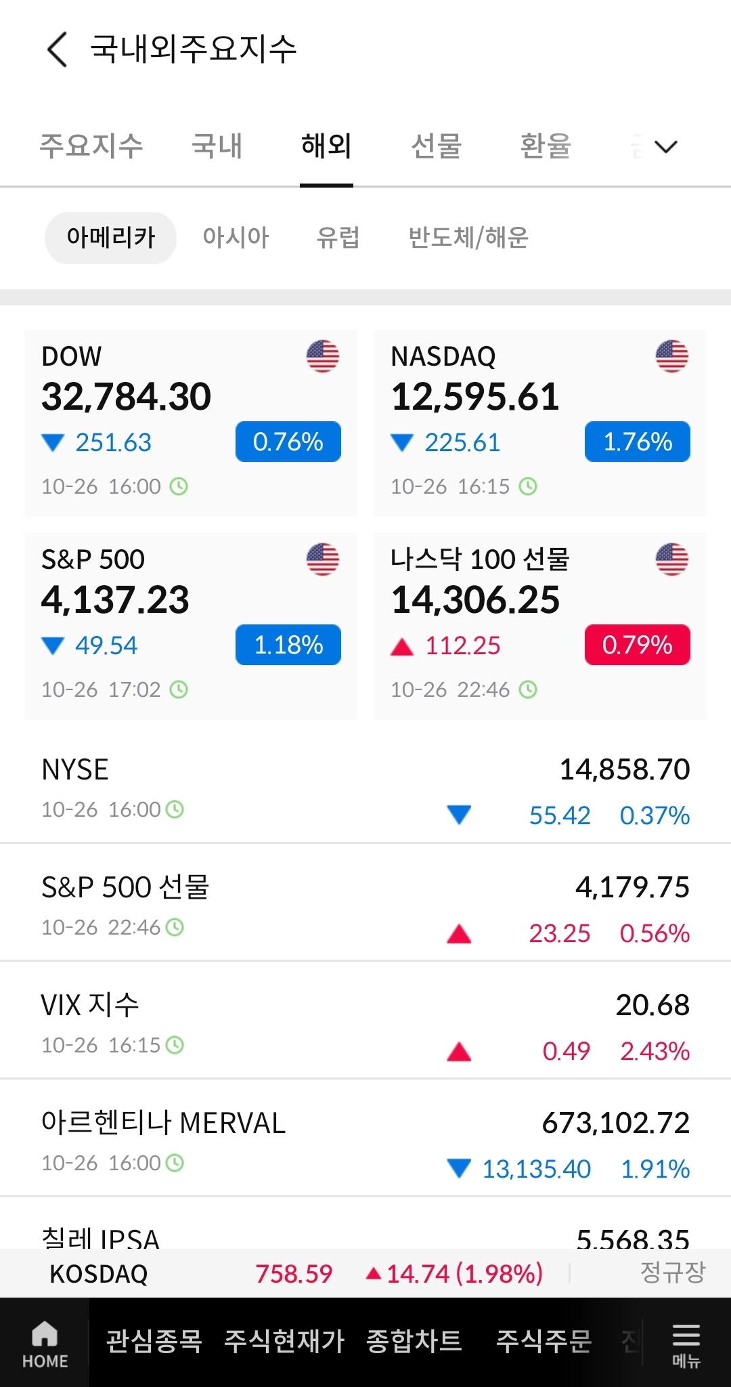Expand the tab list chevron
This screenshot has width=731, height=1387.
[x=666, y=146]
